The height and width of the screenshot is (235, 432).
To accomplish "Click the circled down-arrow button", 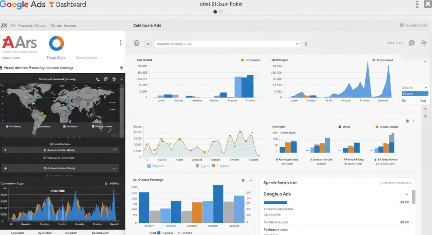I will 148,44.
